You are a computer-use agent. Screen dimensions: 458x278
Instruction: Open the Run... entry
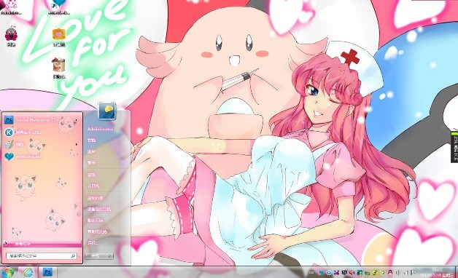tap(92, 242)
